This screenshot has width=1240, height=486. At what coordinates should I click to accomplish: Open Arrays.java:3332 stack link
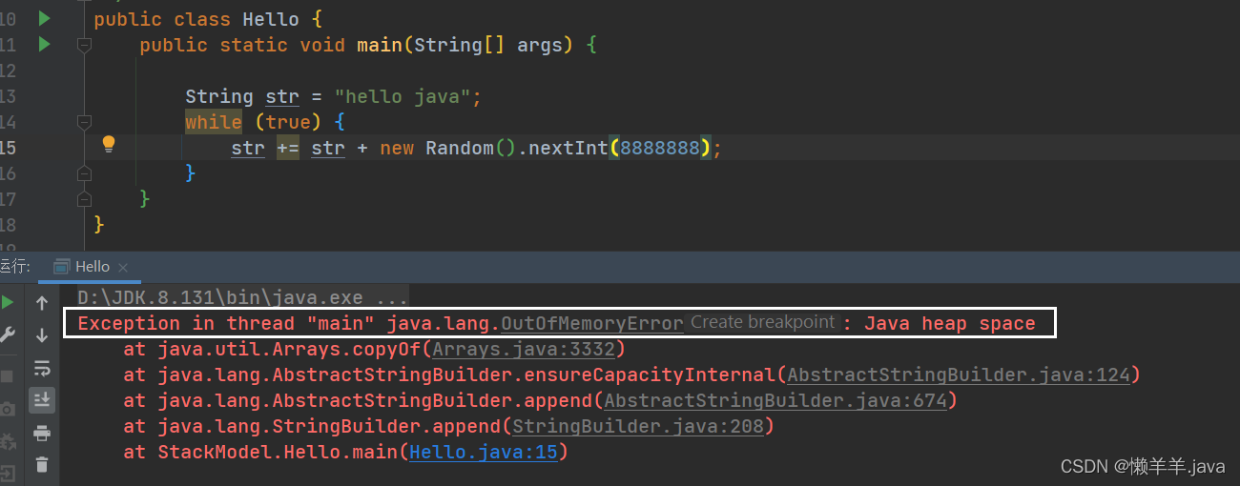[x=524, y=350]
